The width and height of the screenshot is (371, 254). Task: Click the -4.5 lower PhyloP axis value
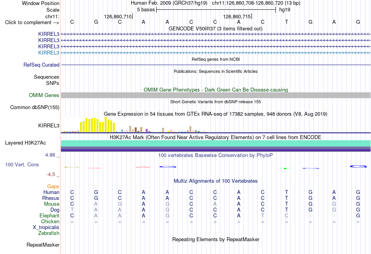coord(51,175)
